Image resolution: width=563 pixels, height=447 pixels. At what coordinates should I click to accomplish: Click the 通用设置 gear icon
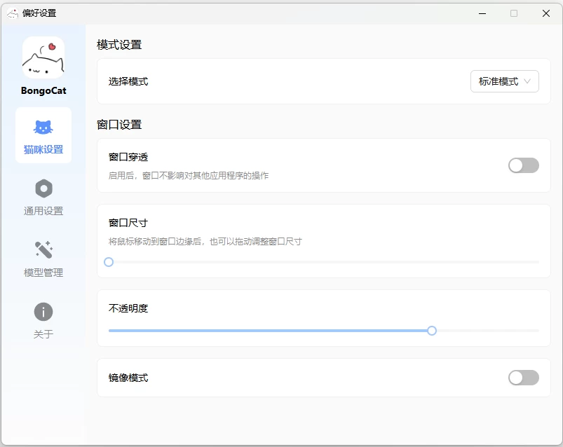43,188
